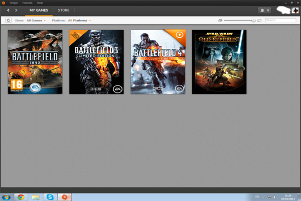Screen dimensions: 301x201
Task: Click the volume icon in the system tray
Action: [x=275, y=197]
